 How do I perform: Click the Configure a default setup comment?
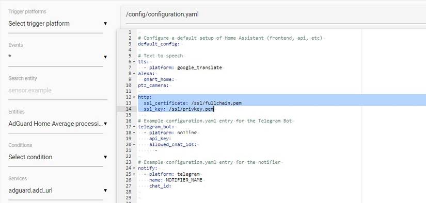(230, 38)
